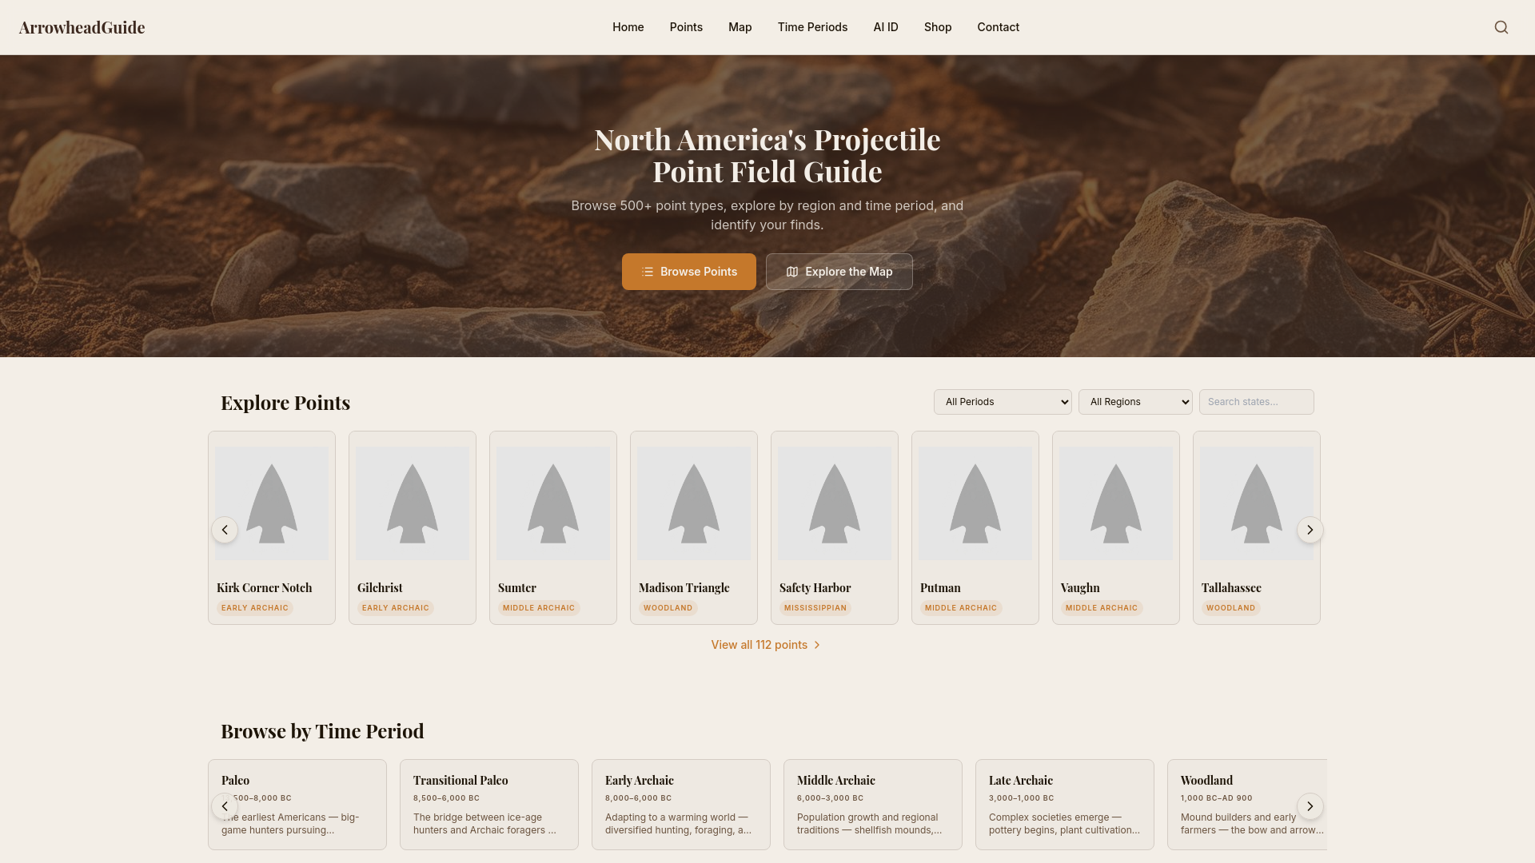Open the All Regions dropdown

tap(1135, 402)
